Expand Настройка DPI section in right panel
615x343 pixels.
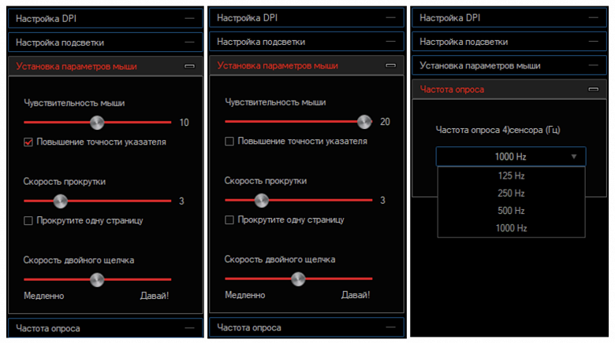click(509, 17)
